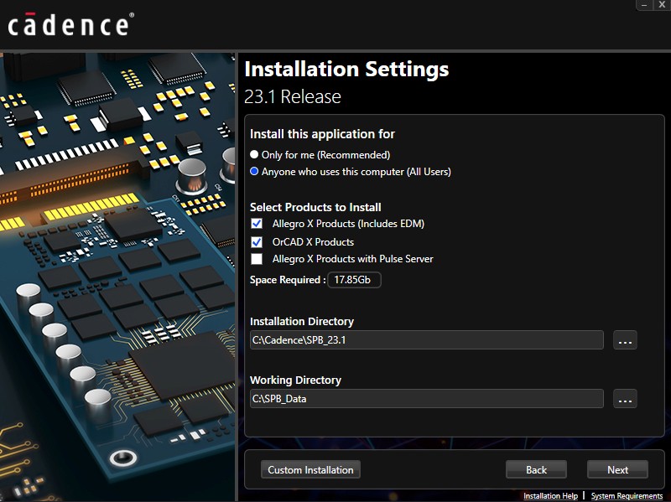Enable Allegro X Products with Pulse Server
Viewport: 671px width, 502px height.
tap(257, 259)
